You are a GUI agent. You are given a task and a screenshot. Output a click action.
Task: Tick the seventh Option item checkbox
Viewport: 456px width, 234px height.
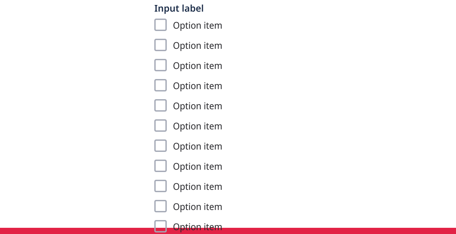pyautogui.click(x=161, y=146)
